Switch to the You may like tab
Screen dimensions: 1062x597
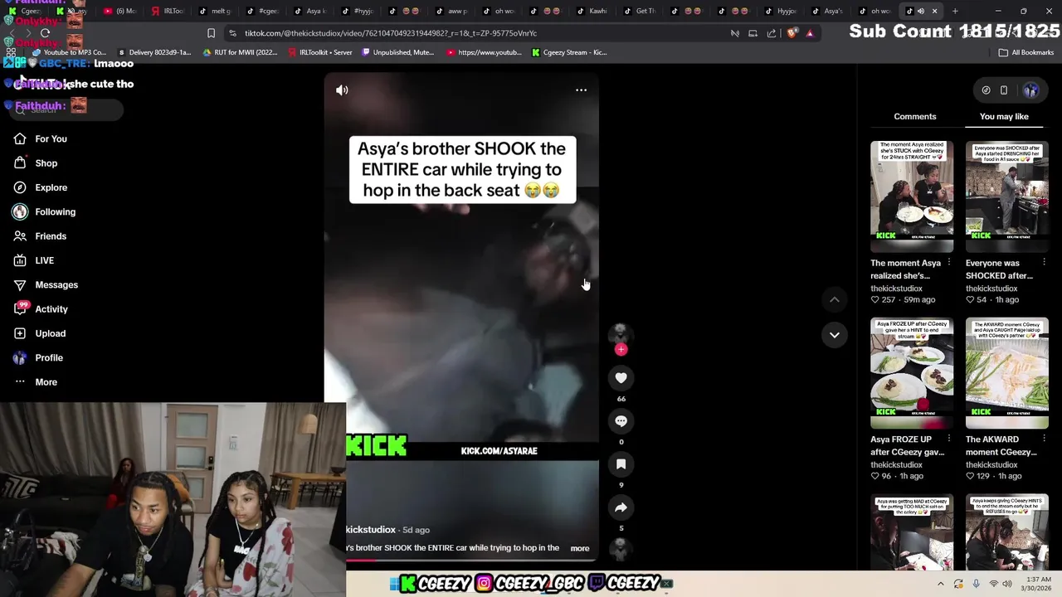pos(1004,117)
